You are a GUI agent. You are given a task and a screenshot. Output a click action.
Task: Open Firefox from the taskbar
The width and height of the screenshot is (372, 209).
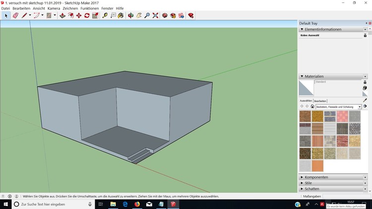(x=137, y=204)
